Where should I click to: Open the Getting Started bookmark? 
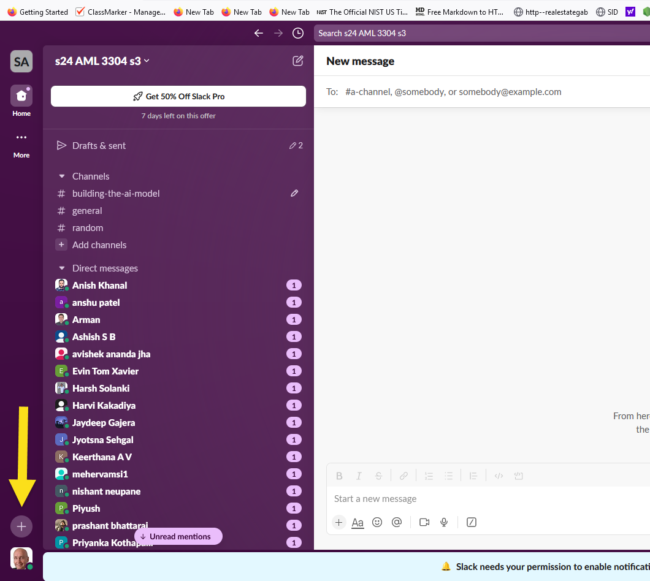coord(38,12)
